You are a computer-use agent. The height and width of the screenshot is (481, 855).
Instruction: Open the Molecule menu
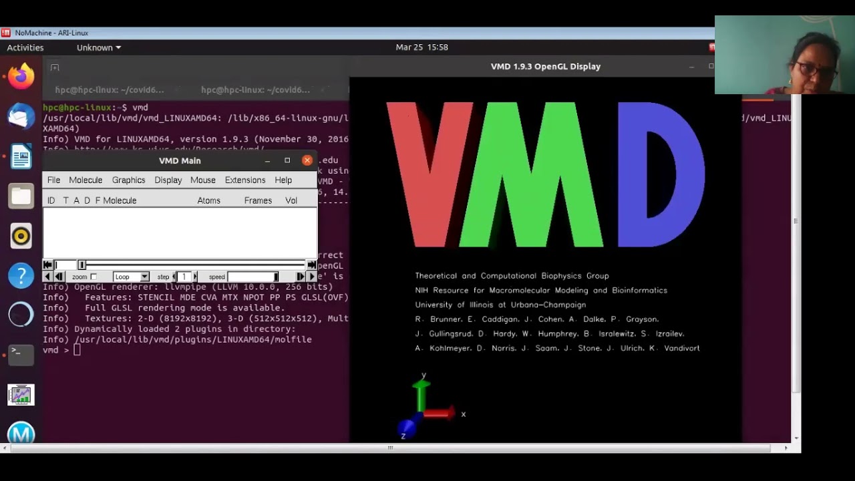pyautogui.click(x=85, y=180)
